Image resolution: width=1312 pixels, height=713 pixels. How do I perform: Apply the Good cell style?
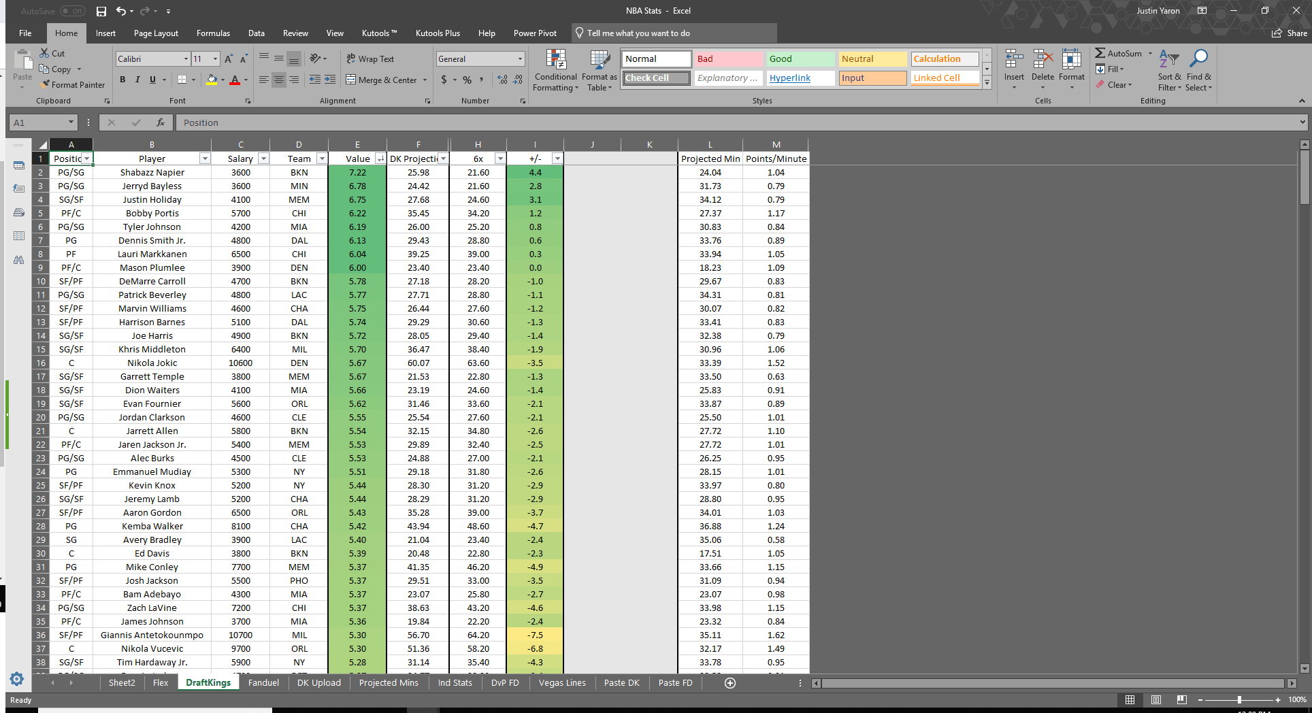(800, 59)
